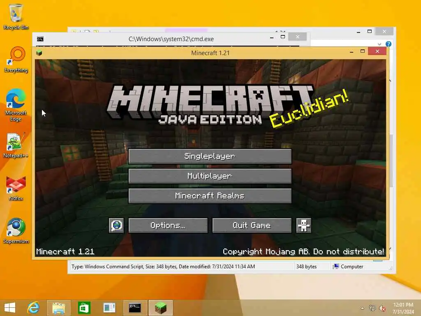
Task: Switch to File Explorer in taskbar
Action: (59, 308)
